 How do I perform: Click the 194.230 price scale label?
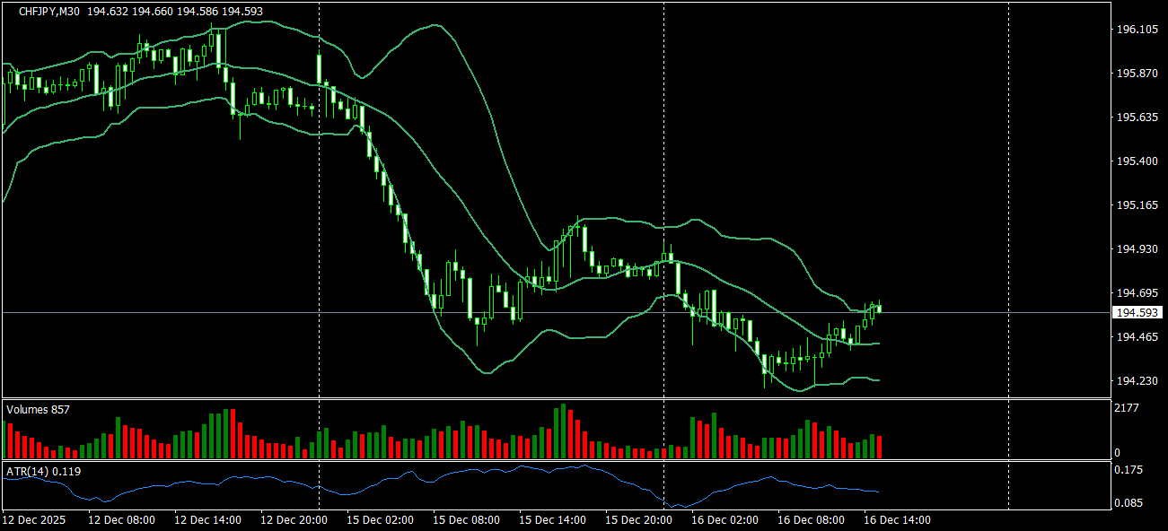tap(1136, 381)
